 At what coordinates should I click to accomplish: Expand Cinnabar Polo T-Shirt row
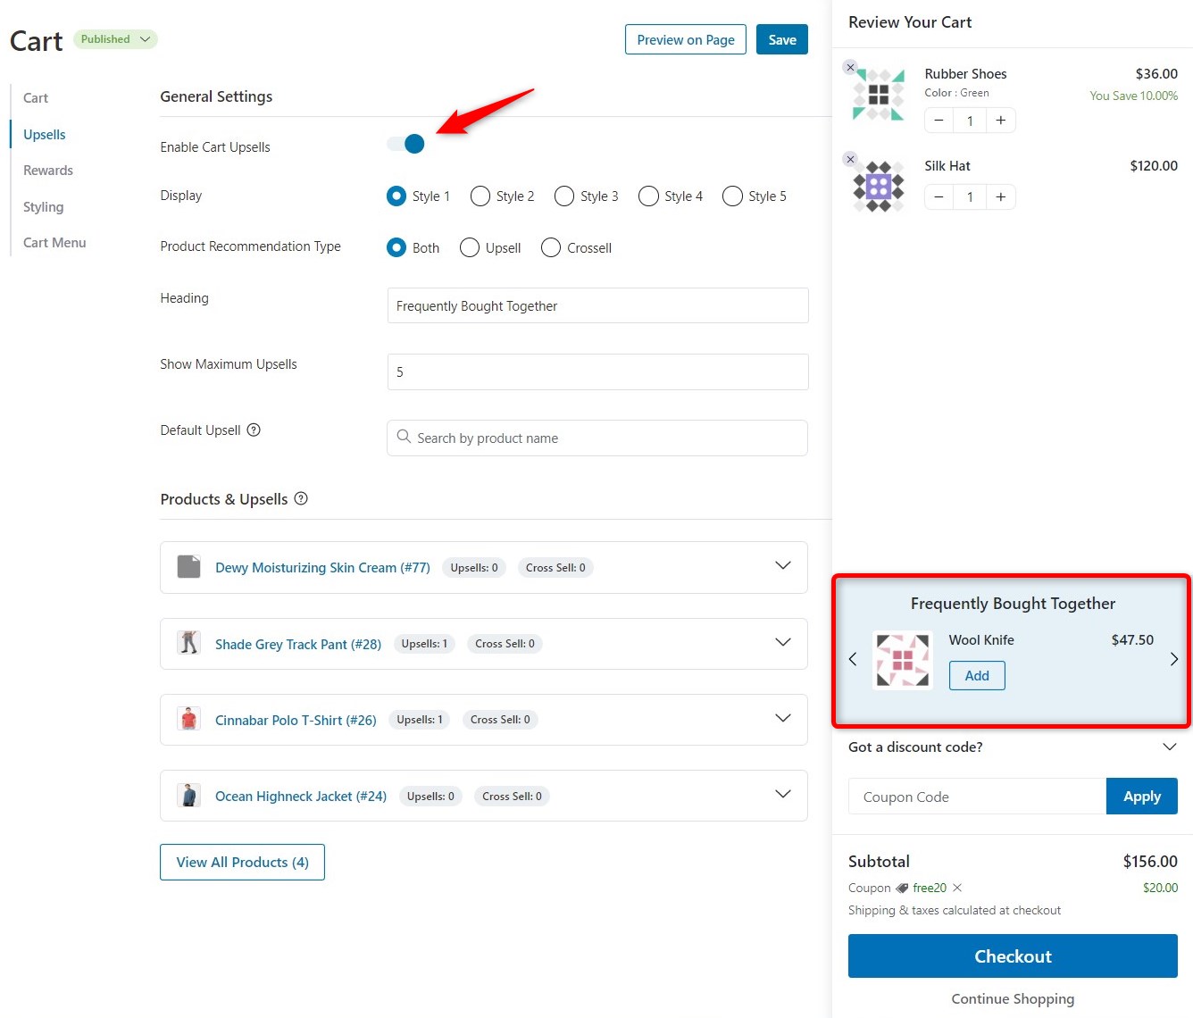pyautogui.click(x=783, y=718)
